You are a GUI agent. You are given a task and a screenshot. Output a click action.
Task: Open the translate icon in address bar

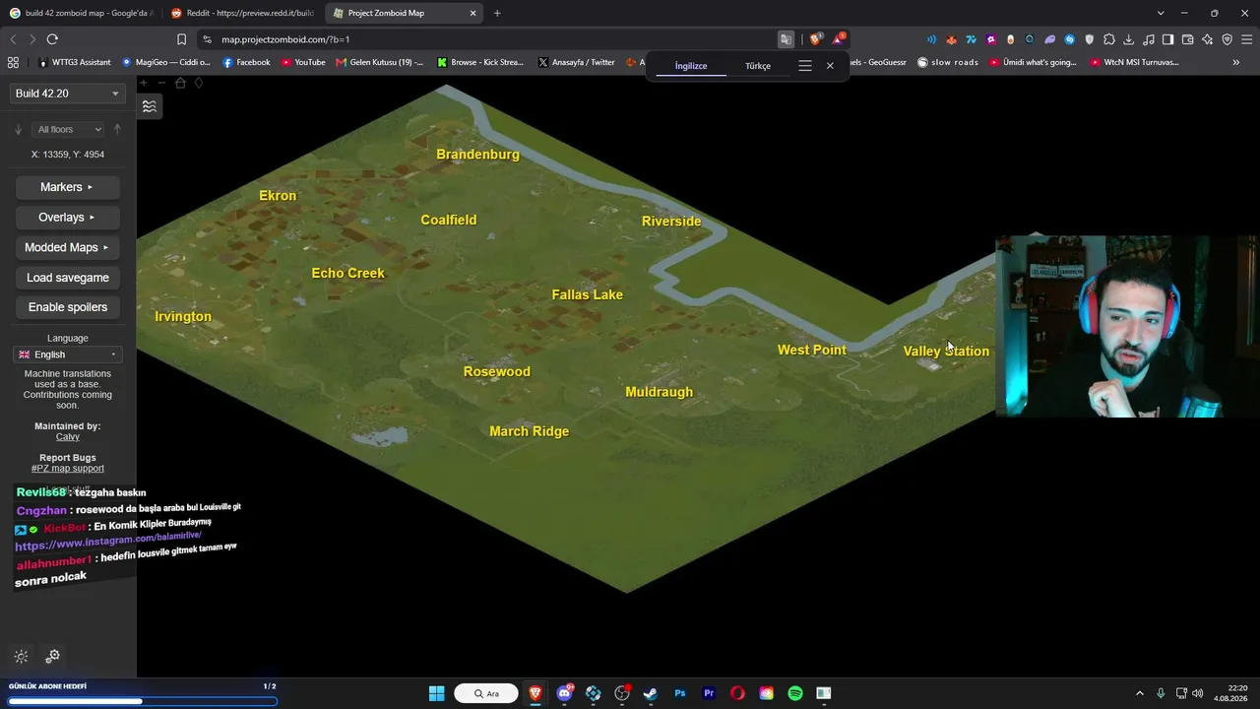(x=786, y=39)
